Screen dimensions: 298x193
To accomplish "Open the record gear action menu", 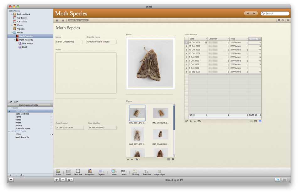I will [x=70, y=180].
